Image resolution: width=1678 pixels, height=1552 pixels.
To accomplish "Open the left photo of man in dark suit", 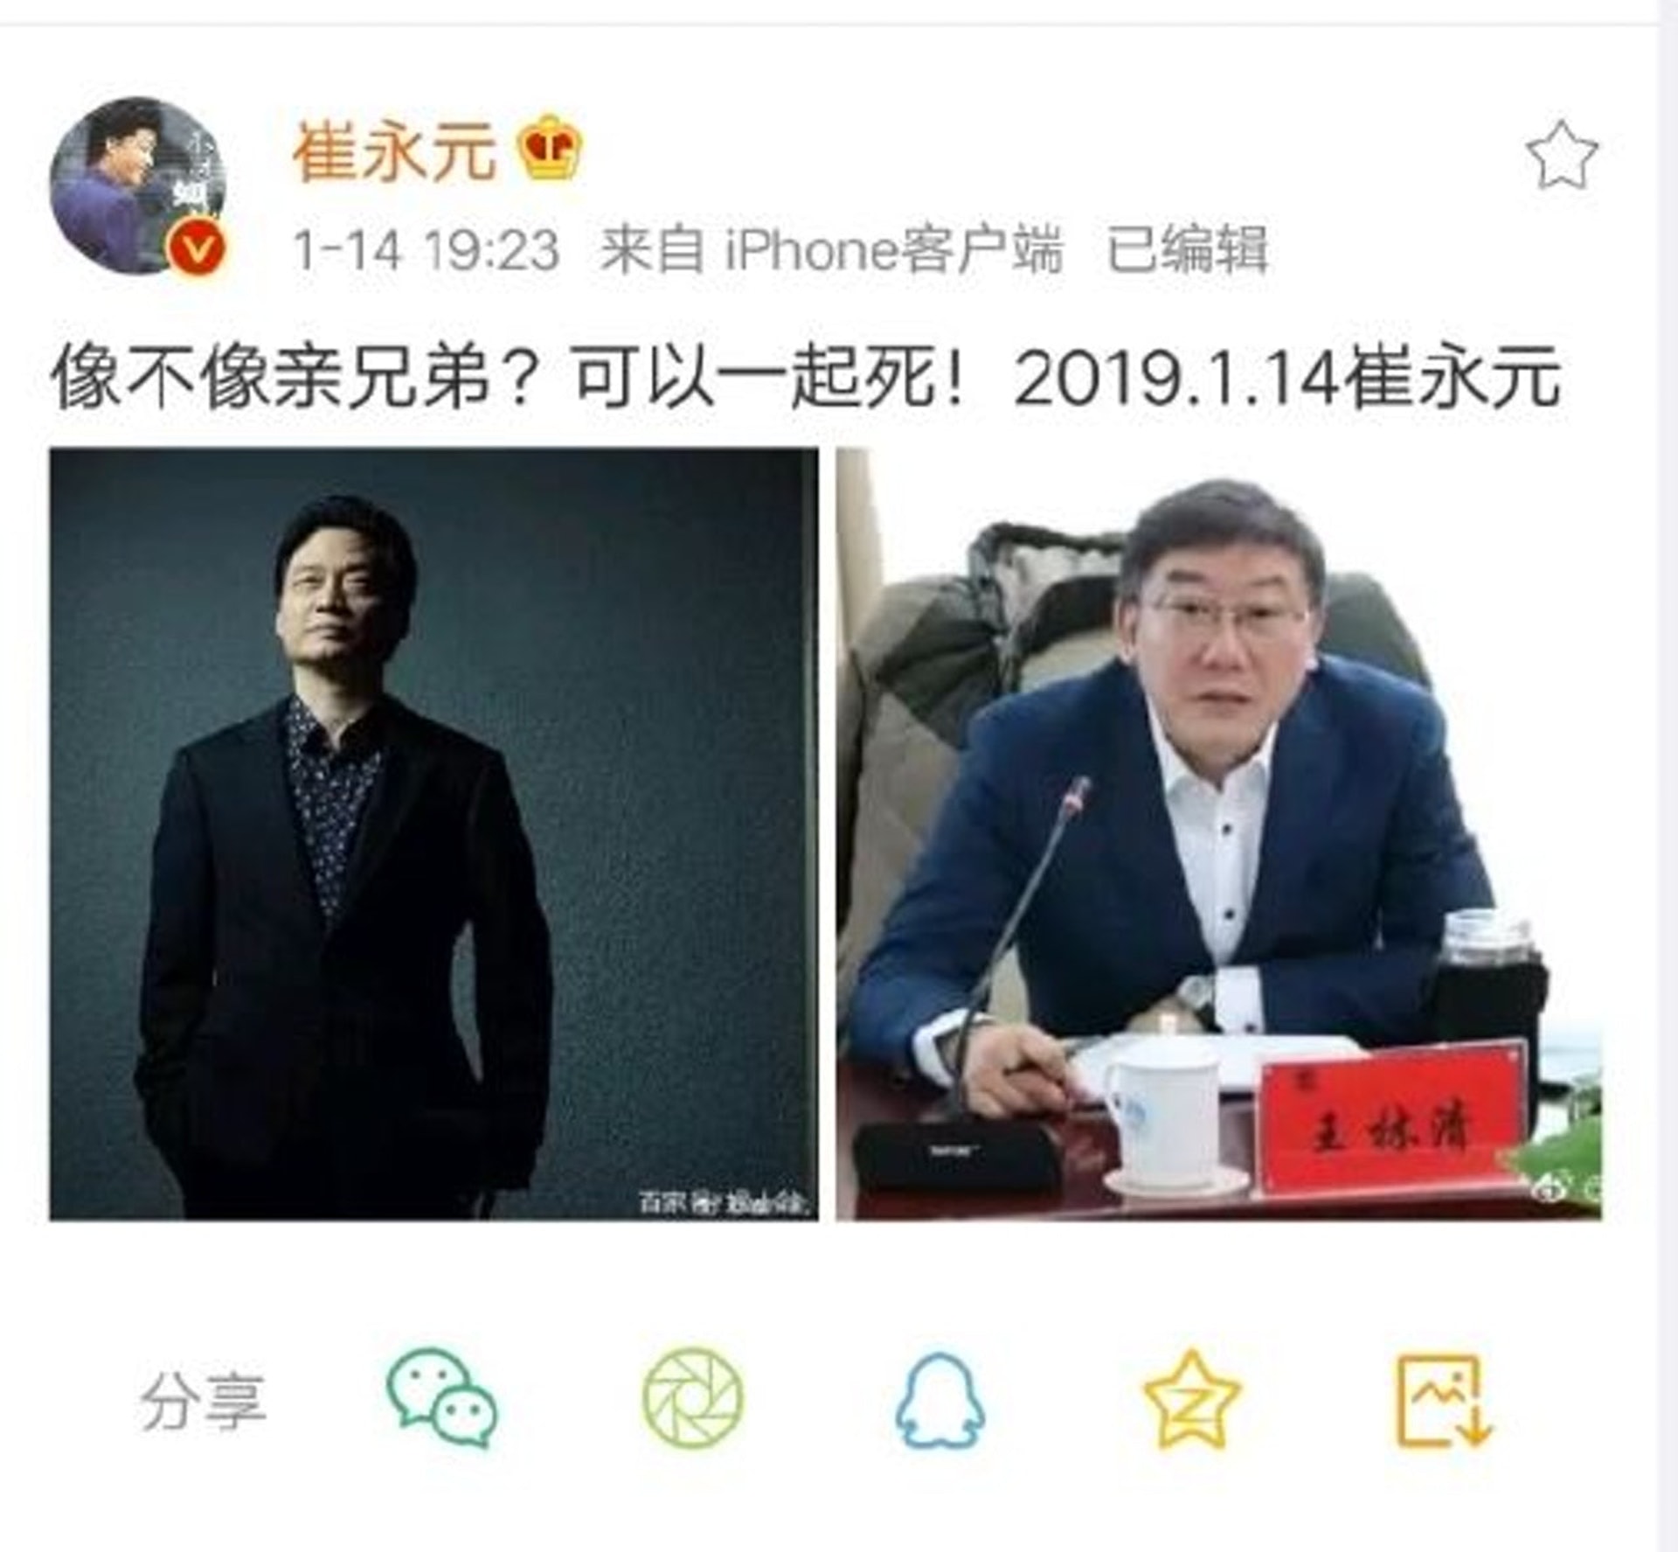I will point(433,833).
